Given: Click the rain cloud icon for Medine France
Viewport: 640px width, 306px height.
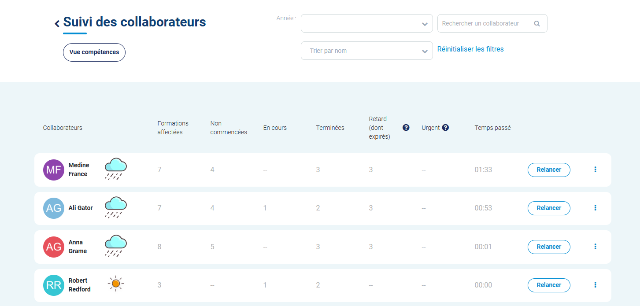Looking at the screenshot, I should click(x=115, y=169).
